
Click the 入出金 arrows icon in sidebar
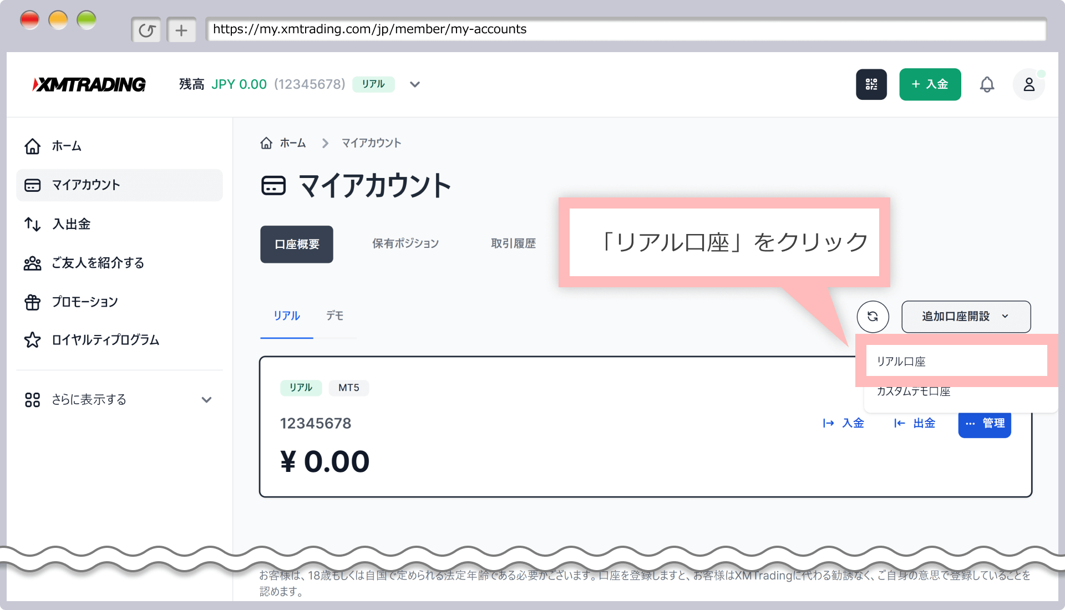(33, 224)
